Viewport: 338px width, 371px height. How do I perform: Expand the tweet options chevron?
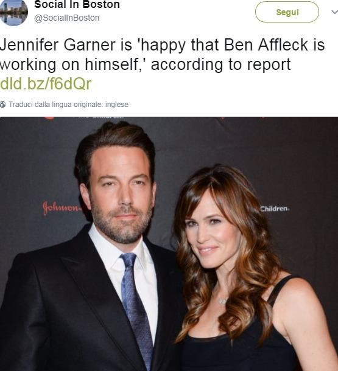pyautogui.click(x=334, y=12)
